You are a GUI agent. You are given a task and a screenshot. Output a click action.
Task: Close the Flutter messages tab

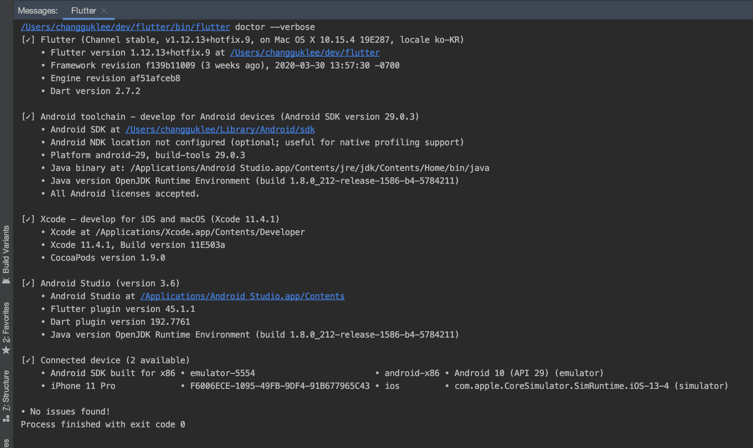point(104,11)
